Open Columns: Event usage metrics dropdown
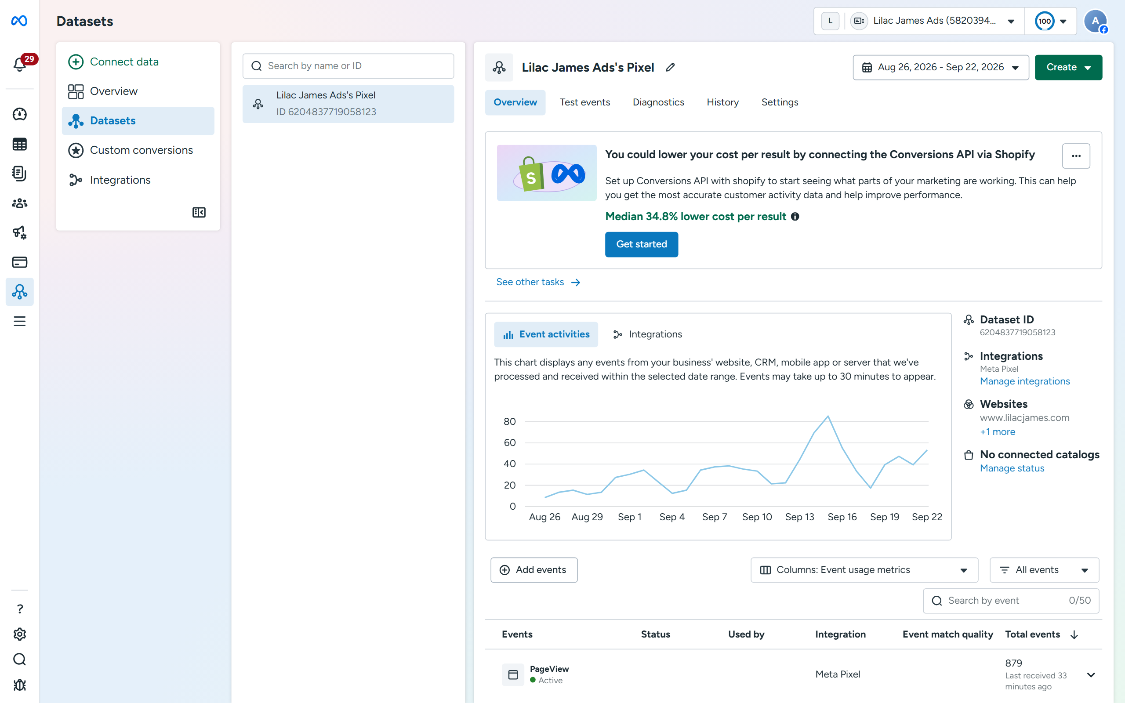 [864, 570]
